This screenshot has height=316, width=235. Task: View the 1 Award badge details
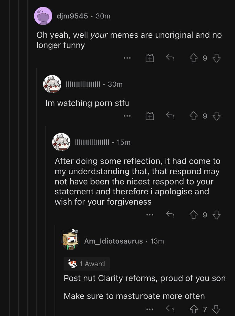click(87, 264)
